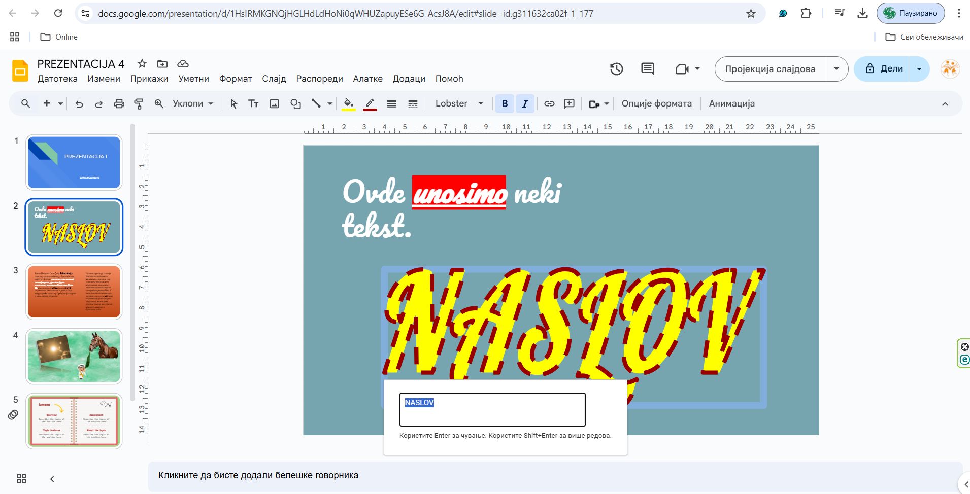Open the Формат menu

click(236, 79)
